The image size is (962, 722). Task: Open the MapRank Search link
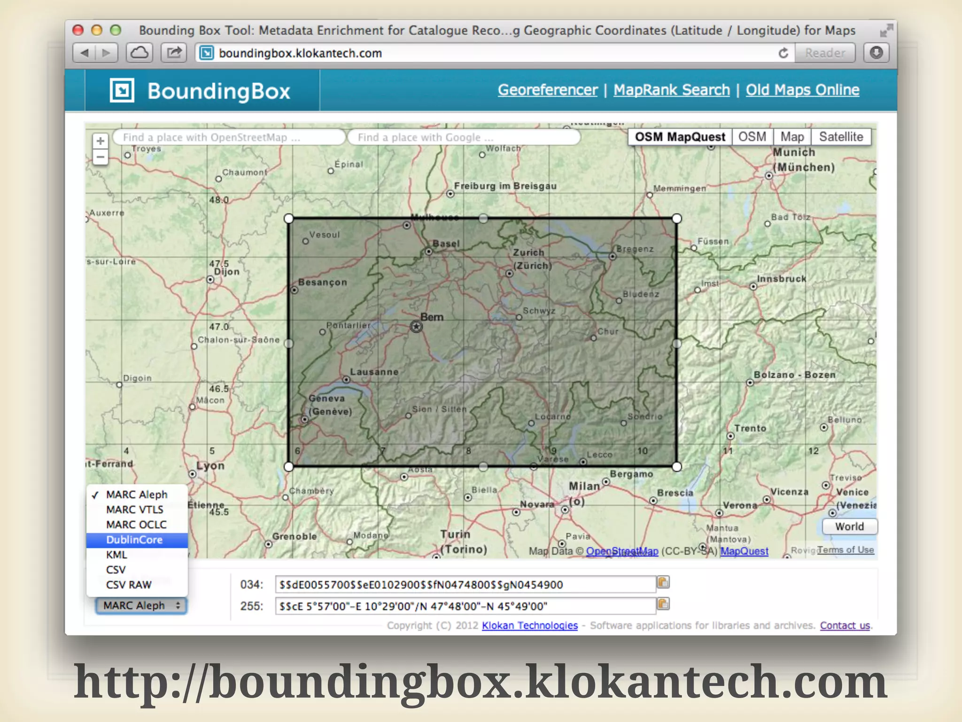(x=672, y=90)
